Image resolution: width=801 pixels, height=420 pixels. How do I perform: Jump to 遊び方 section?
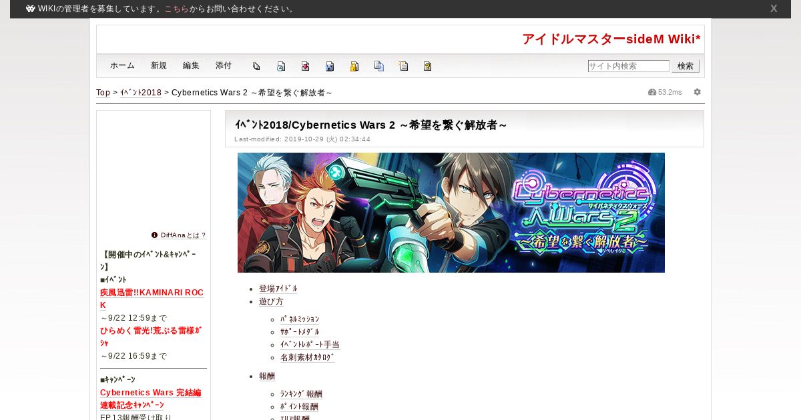[x=271, y=301]
